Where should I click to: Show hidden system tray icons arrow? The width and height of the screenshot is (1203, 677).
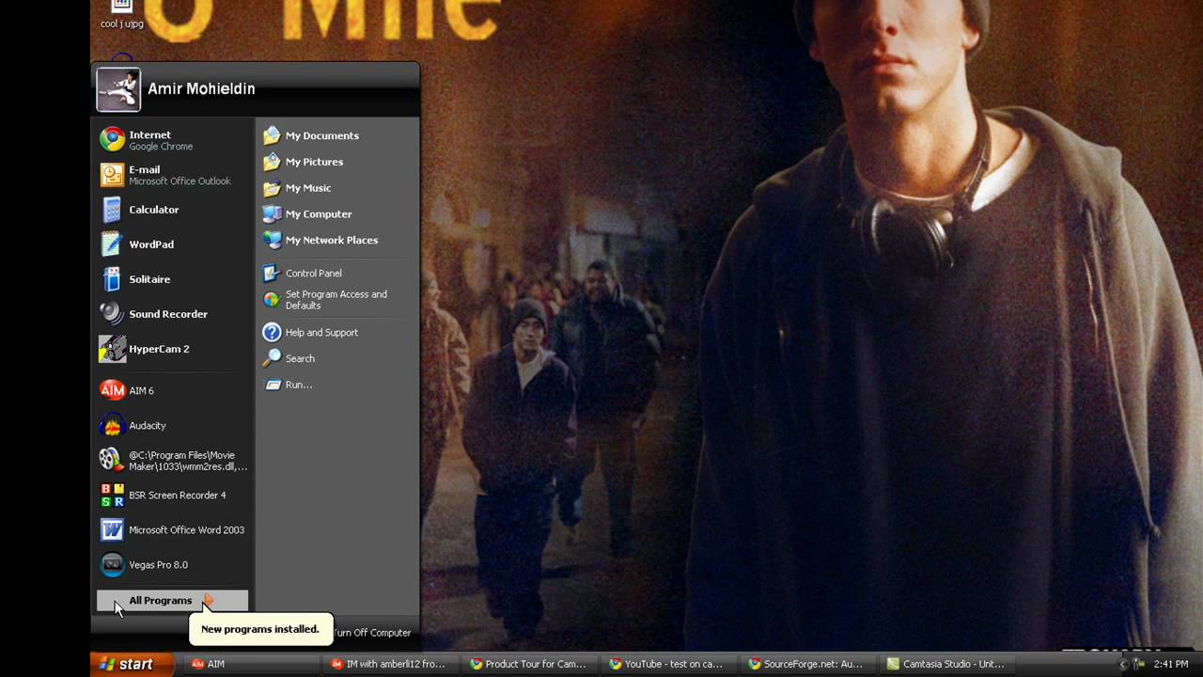click(x=1122, y=664)
